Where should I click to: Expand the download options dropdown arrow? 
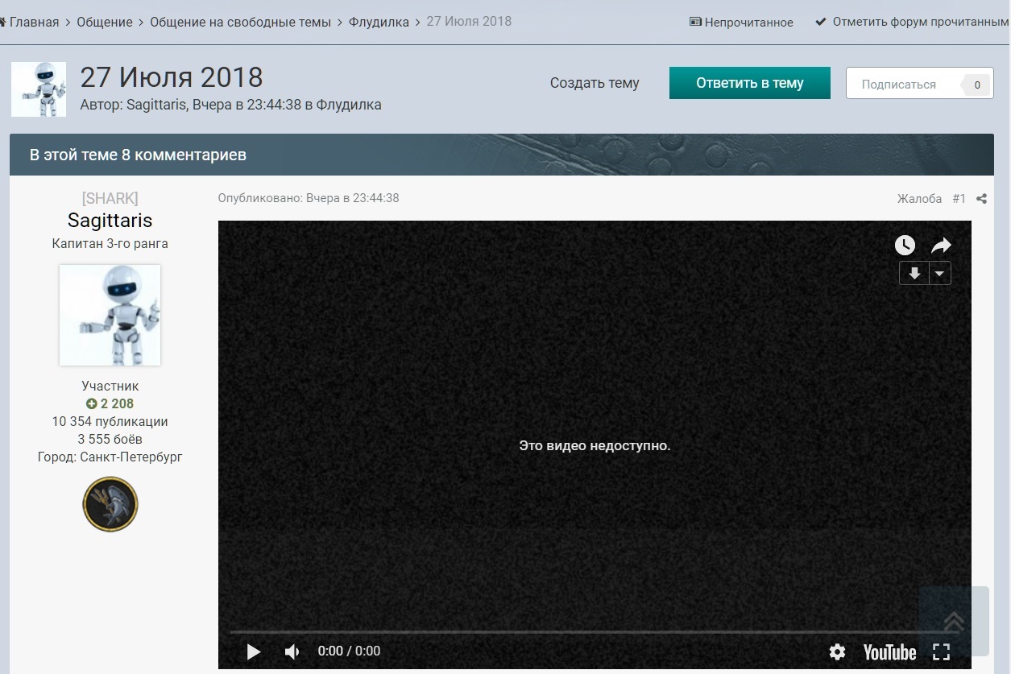pyautogui.click(x=940, y=274)
